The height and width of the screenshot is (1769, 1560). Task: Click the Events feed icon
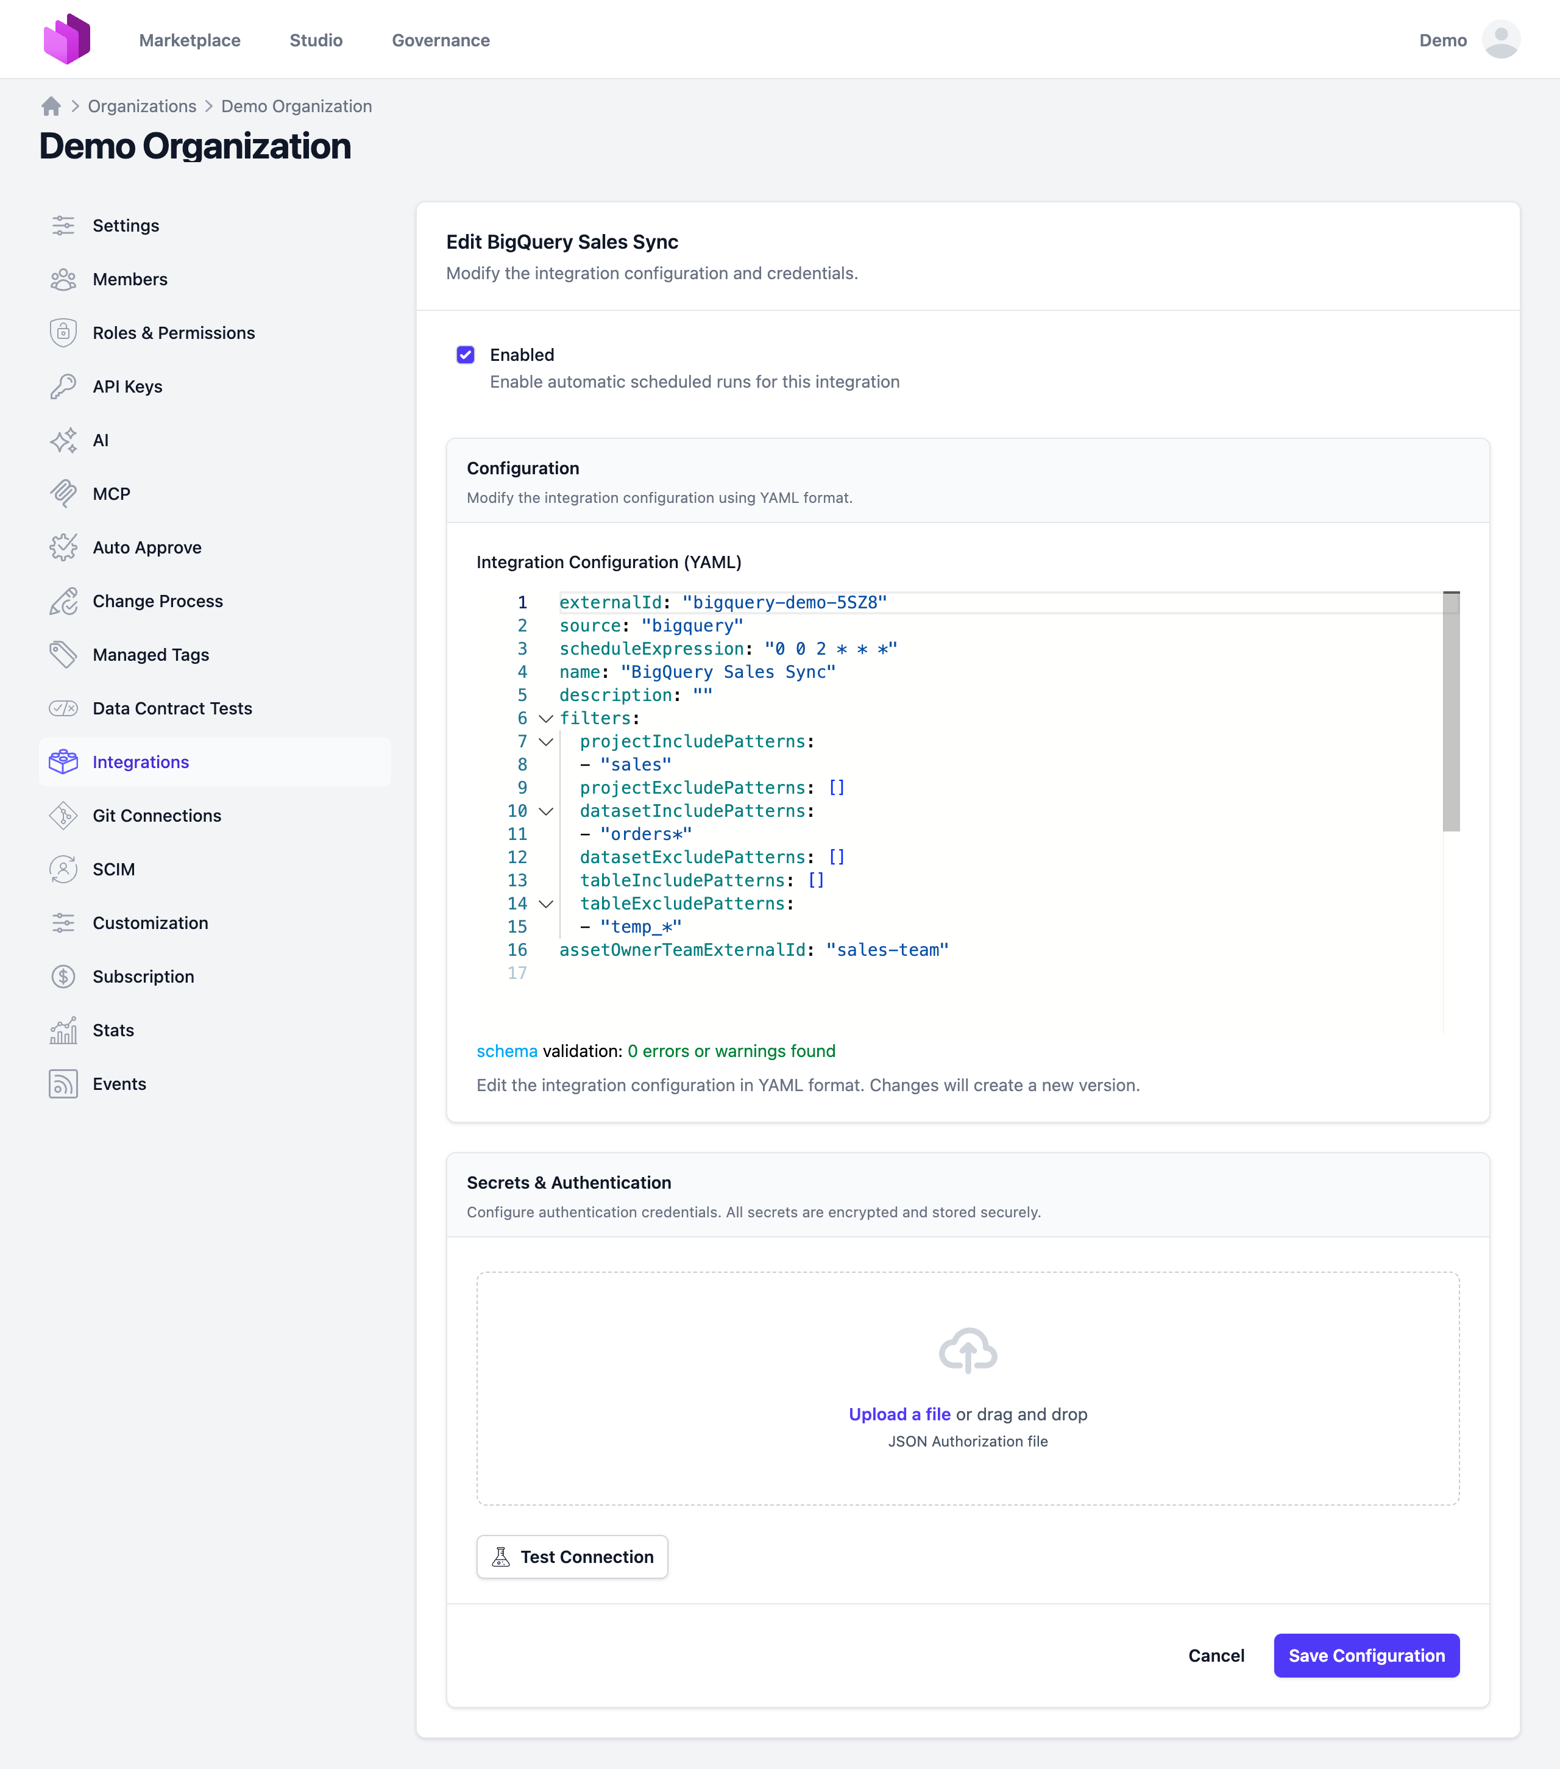coord(63,1084)
